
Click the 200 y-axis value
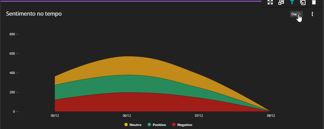coord(12,92)
